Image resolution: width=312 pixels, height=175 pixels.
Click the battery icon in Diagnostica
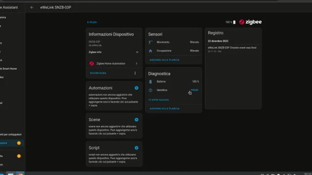pyautogui.click(x=151, y=82)
